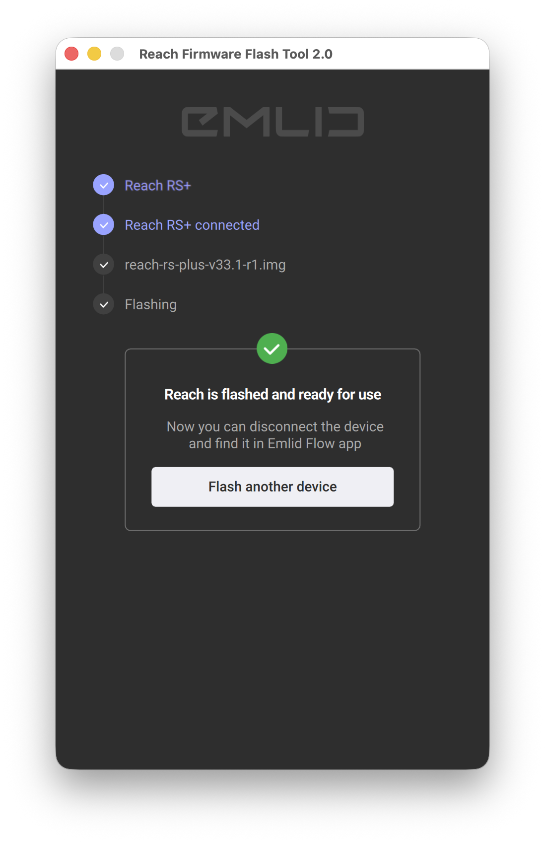
Task: Click the Reach is flashed and ready heading
Action: [272, 395]
